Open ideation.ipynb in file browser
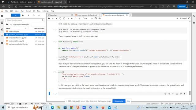Viewport: 196px width, 110px height. point(14,31)
